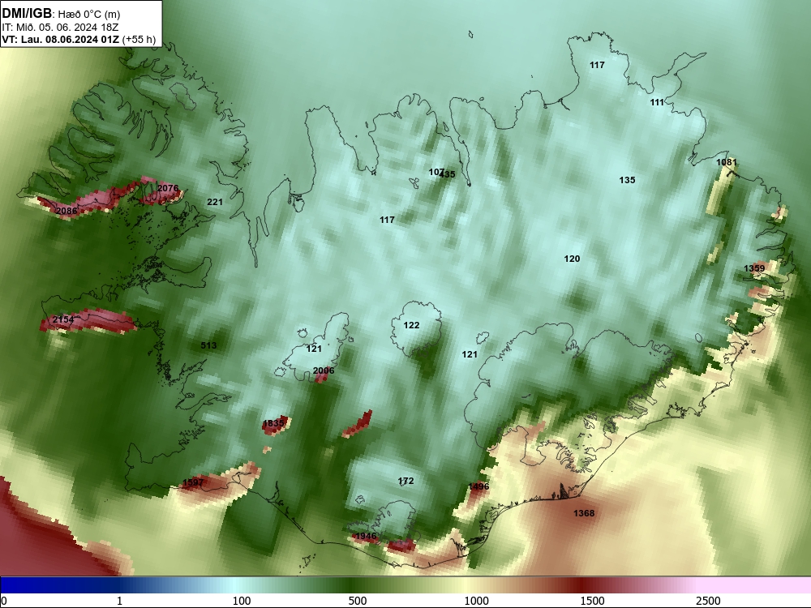The image size is (811, 608).
Task: Click the 1496 value label
Action: tap(478, 486)
